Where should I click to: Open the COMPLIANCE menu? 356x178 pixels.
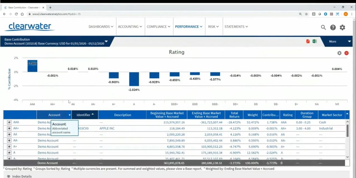[x=159, y=27]
